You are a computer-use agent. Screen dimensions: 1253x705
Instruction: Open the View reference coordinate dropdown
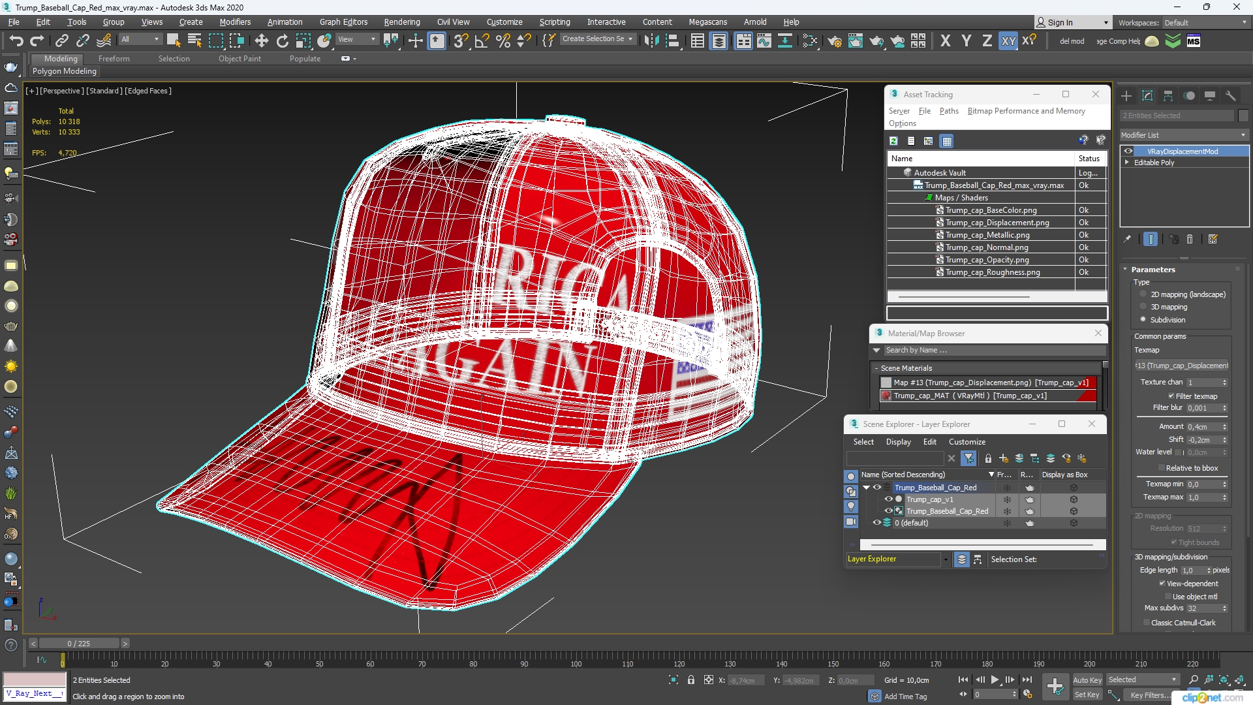[x=356, y=39]
